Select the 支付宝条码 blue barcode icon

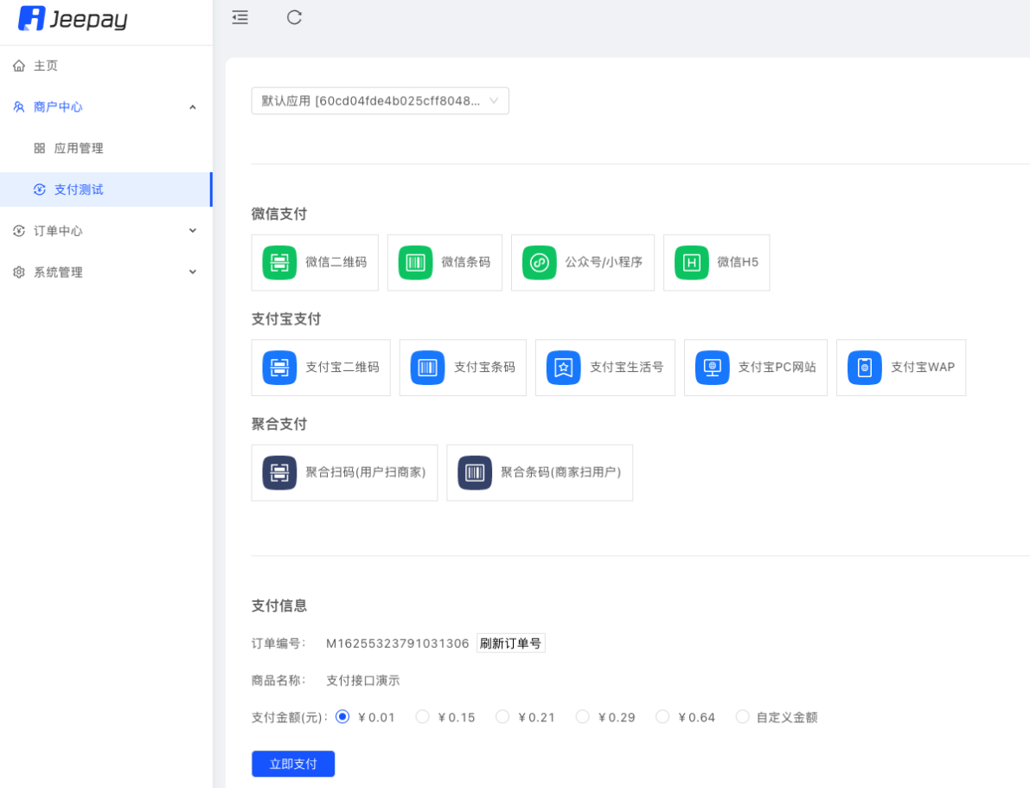click(x=427, y=368)
